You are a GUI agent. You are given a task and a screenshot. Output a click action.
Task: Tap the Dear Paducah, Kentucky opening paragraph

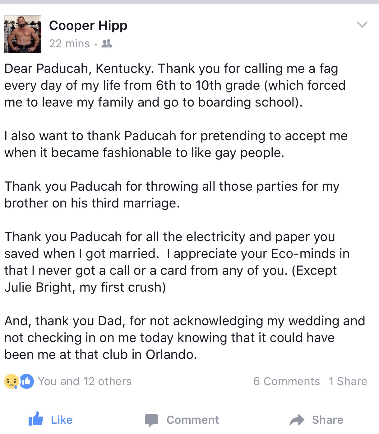click(x=174, y=85)
